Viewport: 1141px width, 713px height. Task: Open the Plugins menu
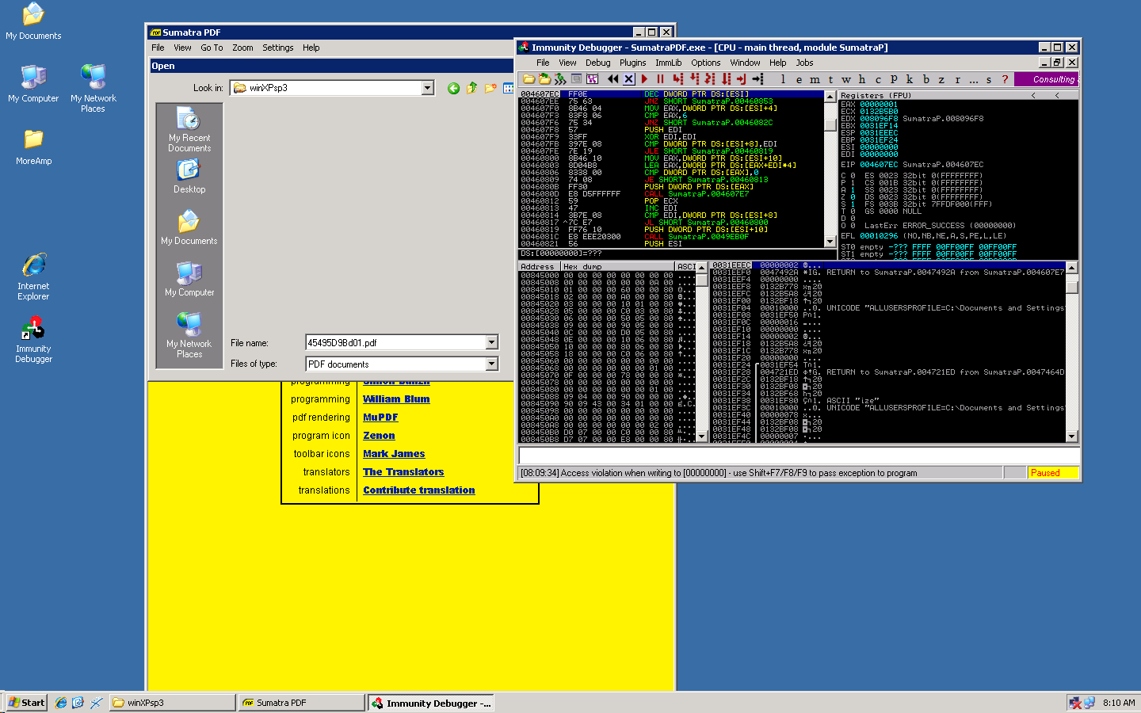[632, 63]
